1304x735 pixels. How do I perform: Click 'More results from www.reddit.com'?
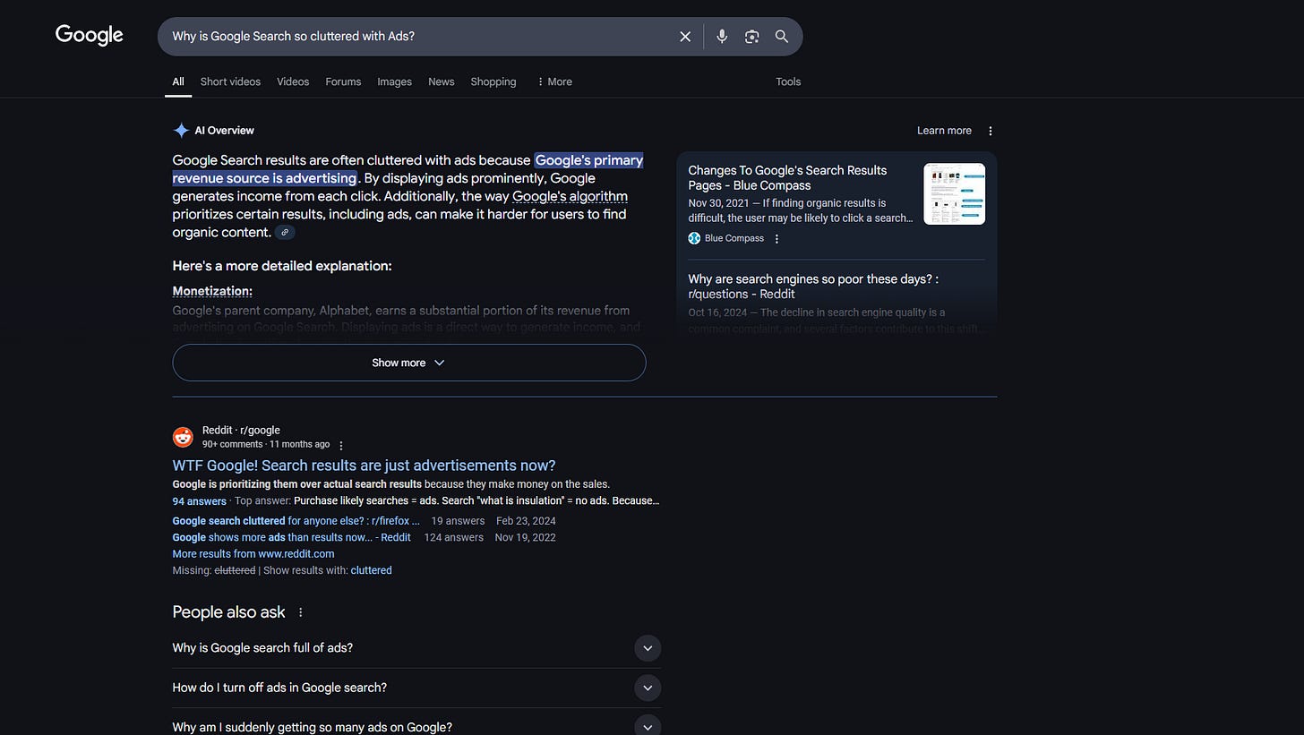pos(253,554)
